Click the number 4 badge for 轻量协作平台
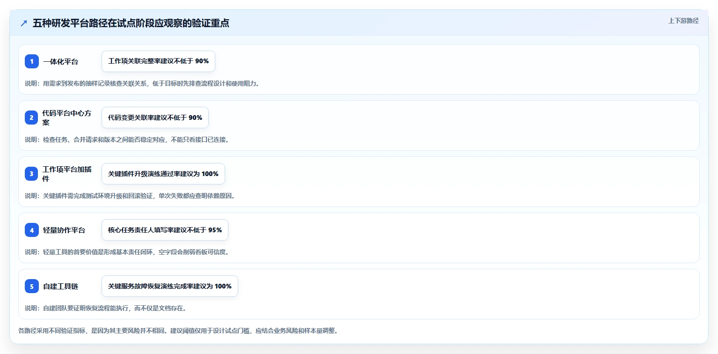The height and width of the screenshot is (354, 718). tap(32, 230)
